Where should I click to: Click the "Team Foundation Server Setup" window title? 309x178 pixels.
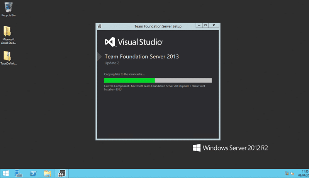(158, 26)
